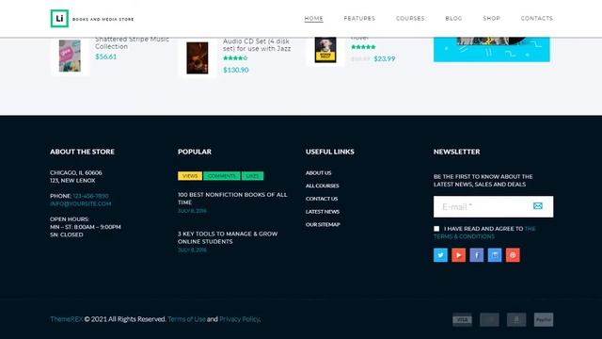This screenshot has width=602, height=339.
Task: Open the Terms & Conditions link
Action: pyautogui.click(x=484, y=233)
